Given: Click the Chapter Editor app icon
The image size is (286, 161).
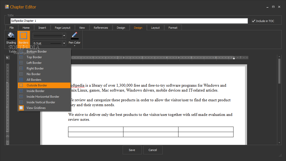Looking at the screenshot, I should 7,7.
